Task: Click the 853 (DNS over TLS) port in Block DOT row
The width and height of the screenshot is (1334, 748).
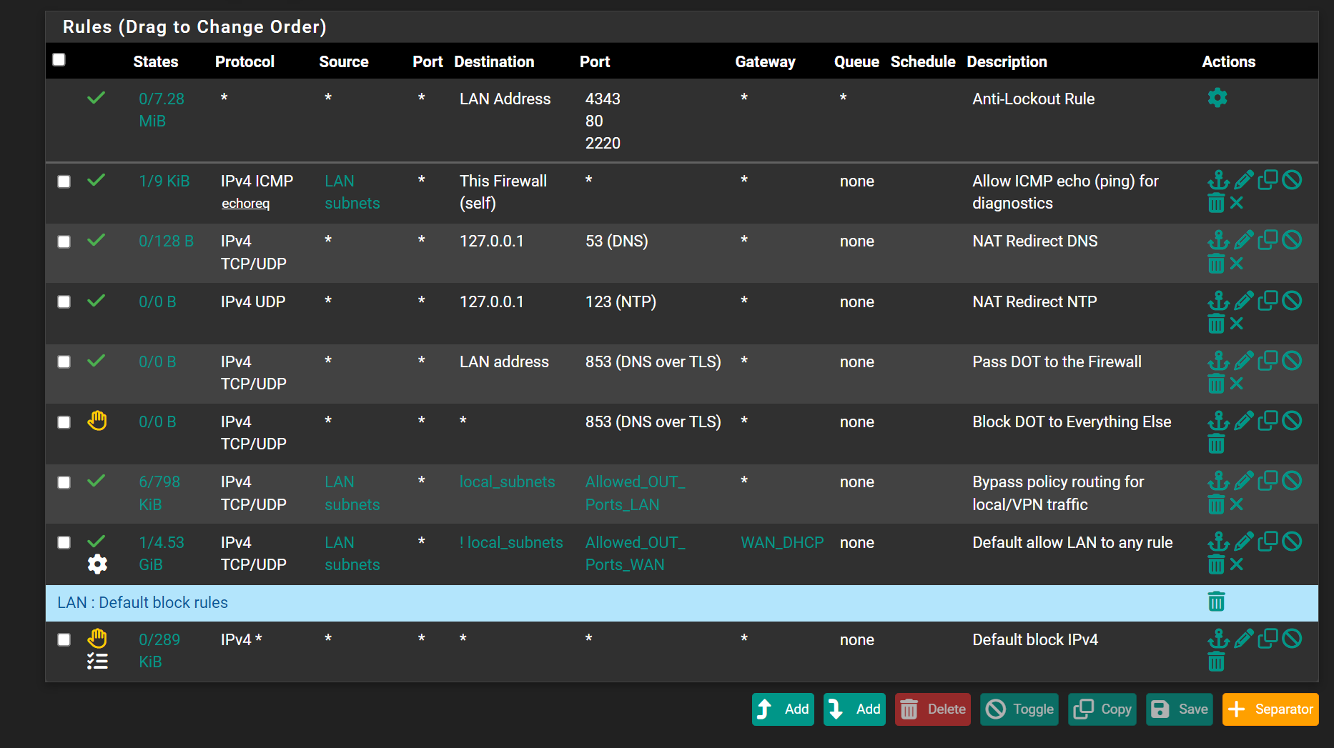Action: pyautogui.click(x=653, y=422)
